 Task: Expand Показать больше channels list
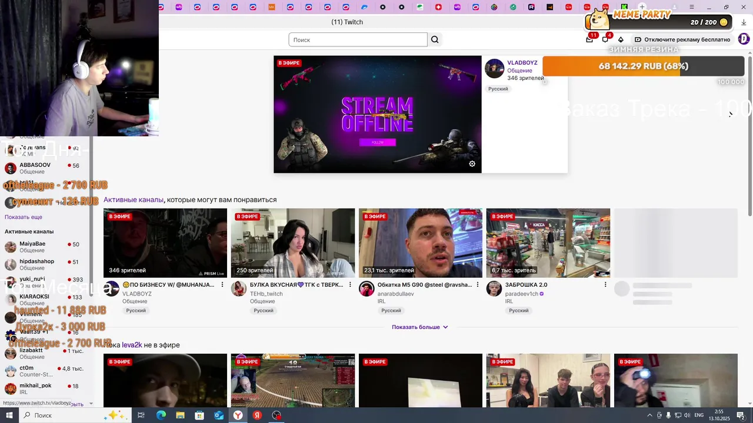tap(420, 327)
